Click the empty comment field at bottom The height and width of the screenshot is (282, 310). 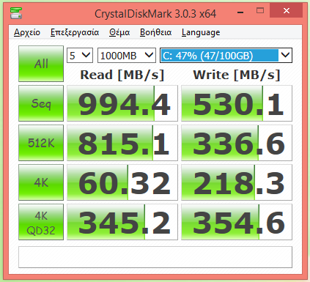[155, 257]
